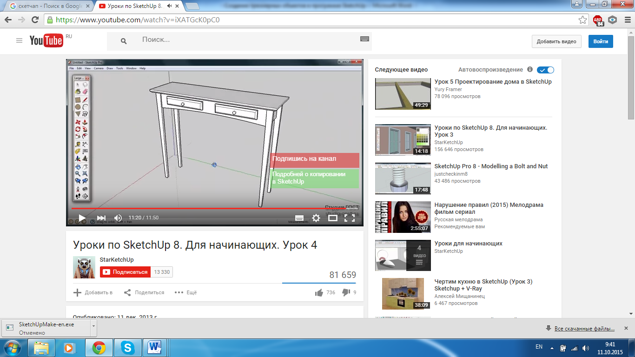Screen dimensions: 635x357
Task: Open the SketchUpMake-en.exe download arrow menu
Action: [94, 327]
